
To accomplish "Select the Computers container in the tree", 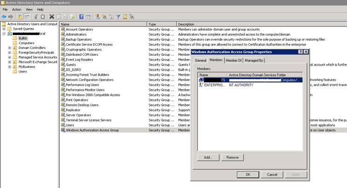I will [x=27, y=43].
